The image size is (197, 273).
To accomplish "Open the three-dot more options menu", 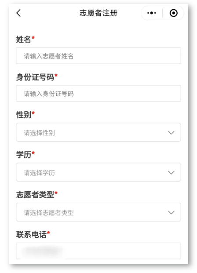I will coord(151,13).
